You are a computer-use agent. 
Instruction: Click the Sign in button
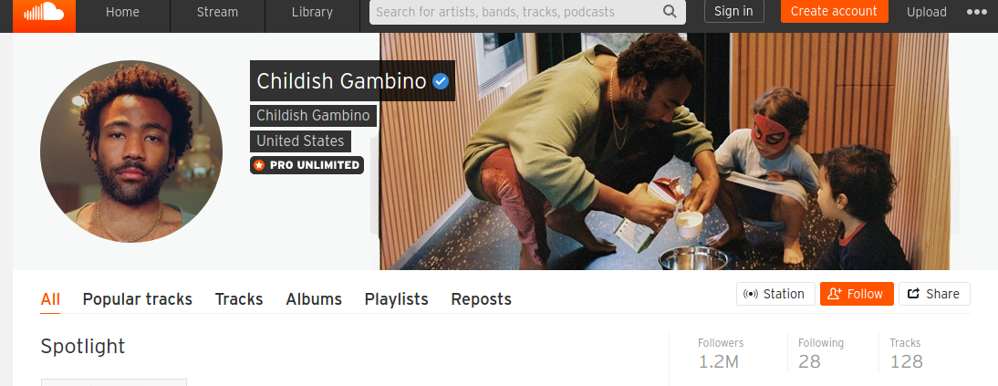click(733, 12)
